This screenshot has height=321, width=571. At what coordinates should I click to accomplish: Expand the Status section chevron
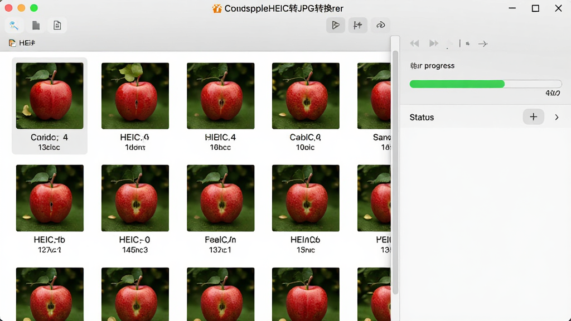pos(557,117)
